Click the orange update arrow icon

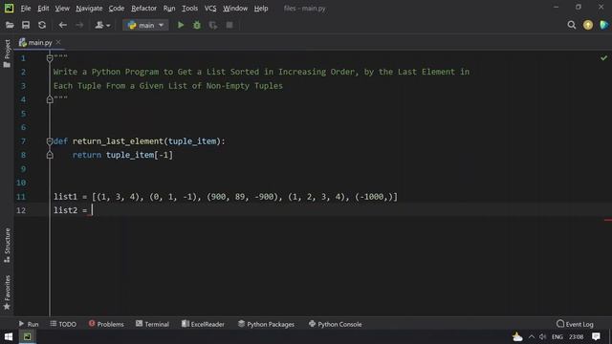(x=588, y=25)
